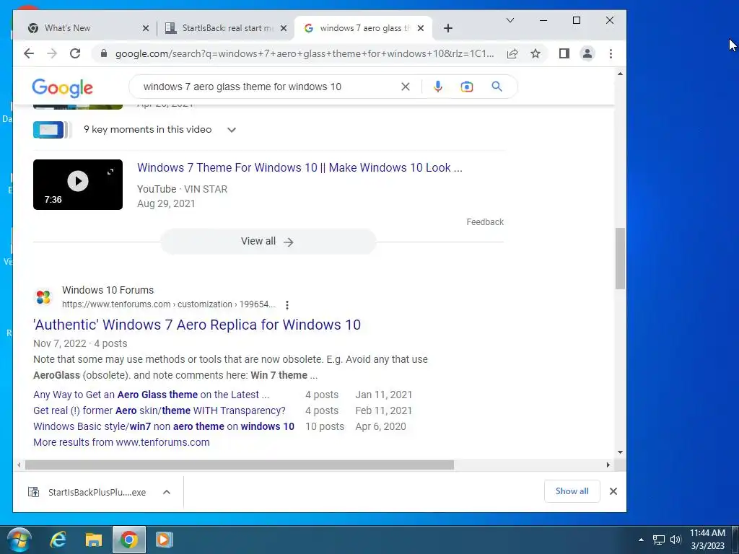Screen dimensions: 739x554
Task: Go to Google homepage via logo
Action: tap(62, 87)
